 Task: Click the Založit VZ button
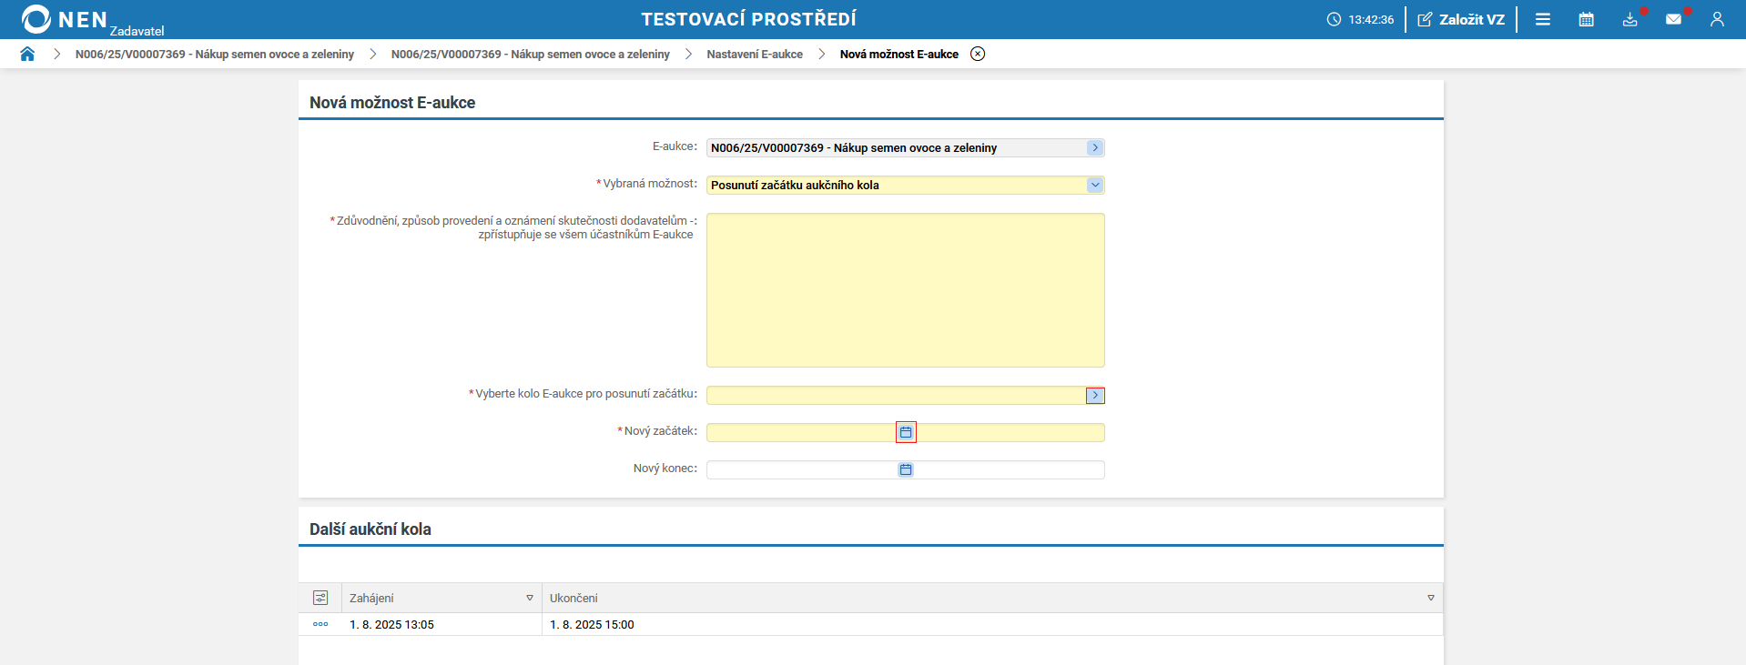point(1461,19)
